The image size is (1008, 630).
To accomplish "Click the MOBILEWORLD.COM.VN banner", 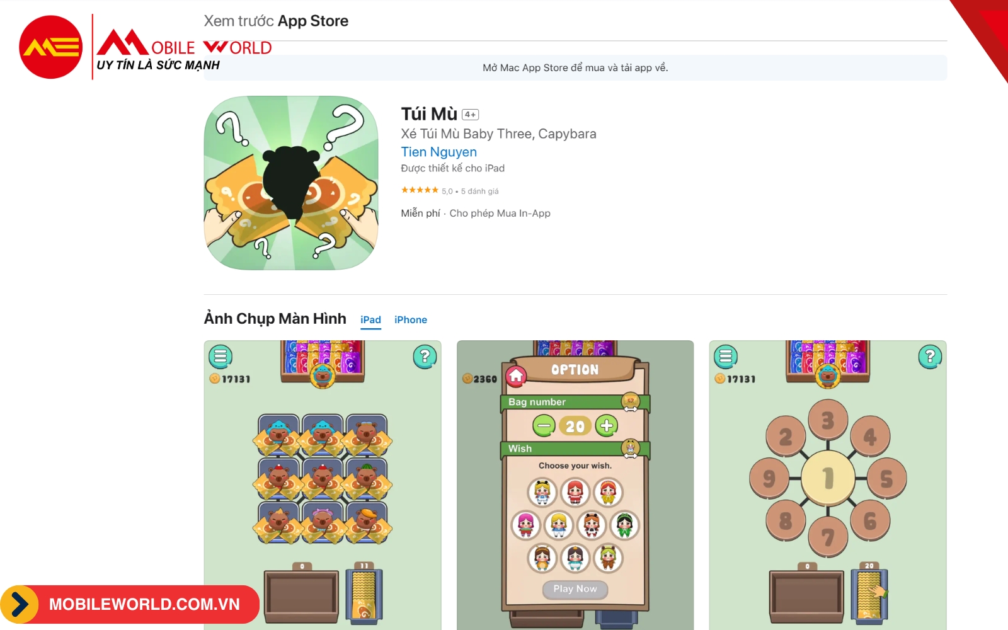I will (x=130, y=604).
